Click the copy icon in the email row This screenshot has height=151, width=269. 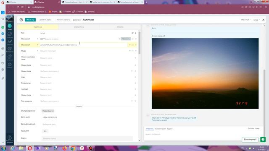click(x=133, y=45)
